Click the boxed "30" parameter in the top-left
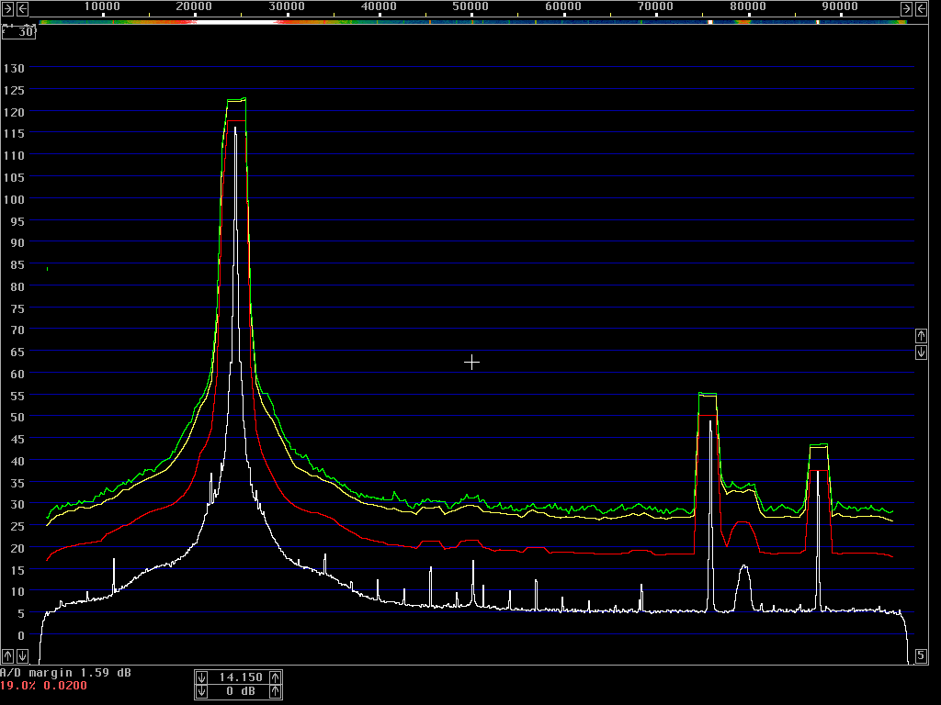 click(x=19, y=32)
